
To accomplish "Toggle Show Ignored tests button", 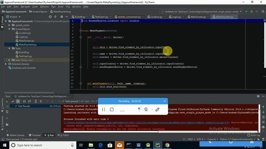I will [18, 101].
